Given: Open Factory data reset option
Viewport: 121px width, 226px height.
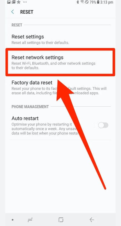Looking at the screenshot, I should (60, 87).
